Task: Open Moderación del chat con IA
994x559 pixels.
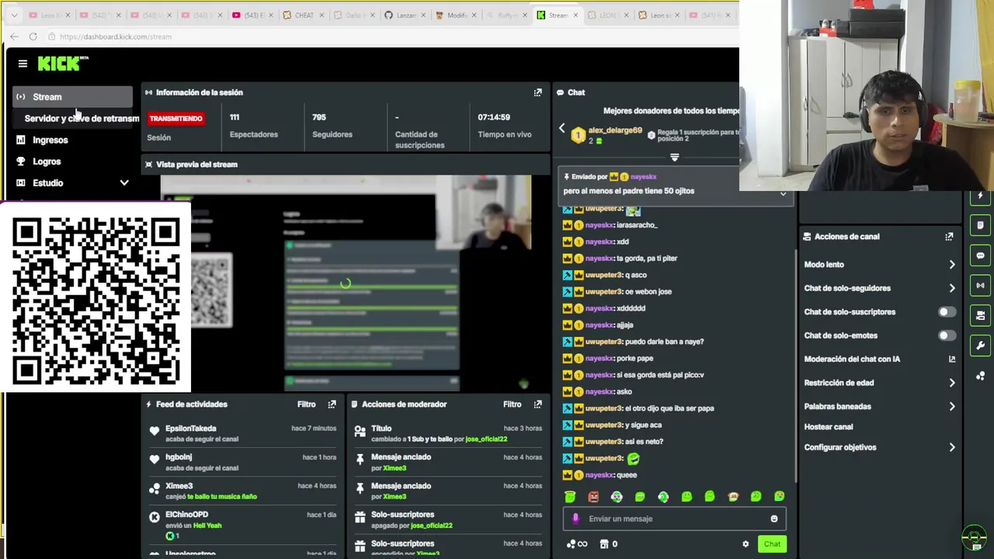Action: tap(880, 359)
